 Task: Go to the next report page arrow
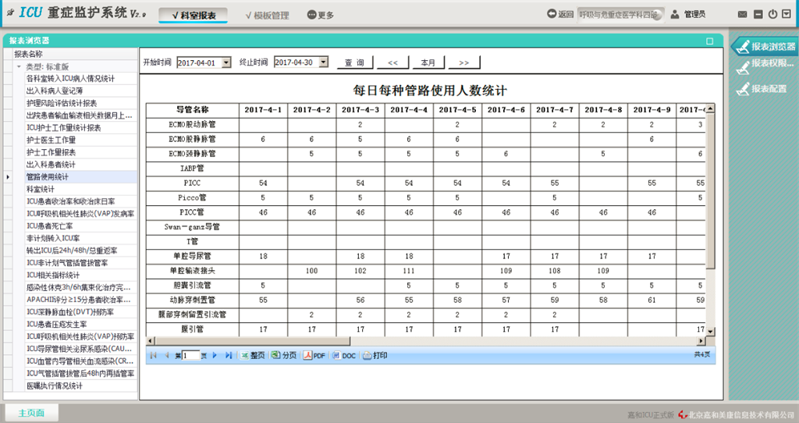pyautogui.click(x=215, y=355)
